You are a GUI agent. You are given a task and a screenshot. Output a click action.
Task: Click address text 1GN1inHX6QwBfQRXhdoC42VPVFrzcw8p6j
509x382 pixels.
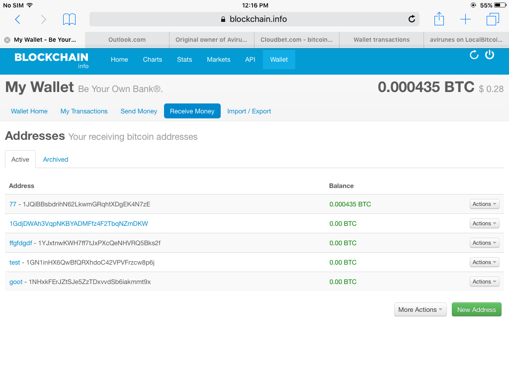click(90, 263)
